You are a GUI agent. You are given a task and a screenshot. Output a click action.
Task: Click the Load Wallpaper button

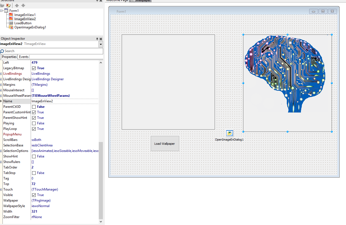[x=165, y=143]
